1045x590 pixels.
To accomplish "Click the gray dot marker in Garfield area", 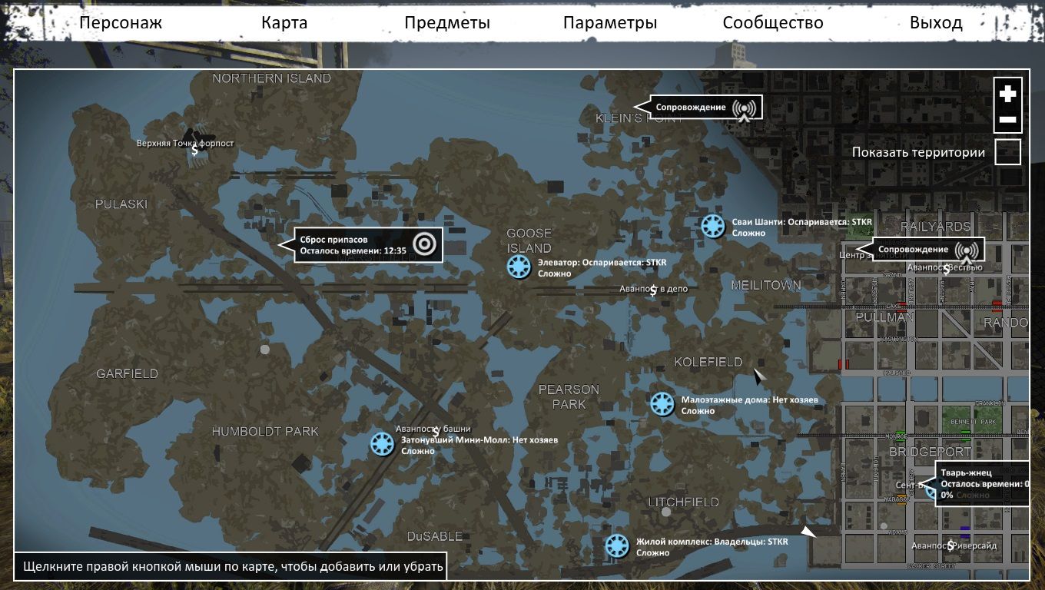I will click(265, 350).
